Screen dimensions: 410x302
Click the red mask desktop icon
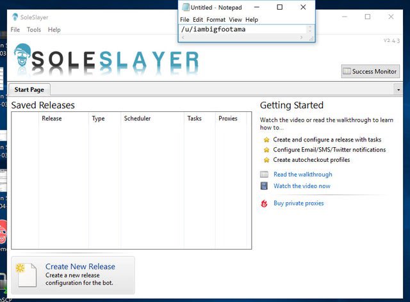3,232
